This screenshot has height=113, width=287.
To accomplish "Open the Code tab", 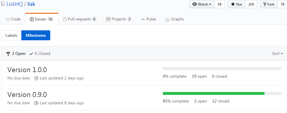I will (13, 19).
